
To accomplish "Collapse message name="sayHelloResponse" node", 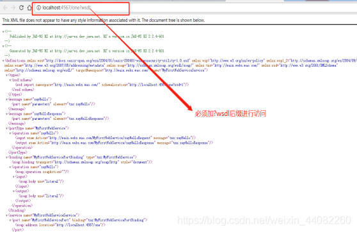I will [x=6, y=114].
